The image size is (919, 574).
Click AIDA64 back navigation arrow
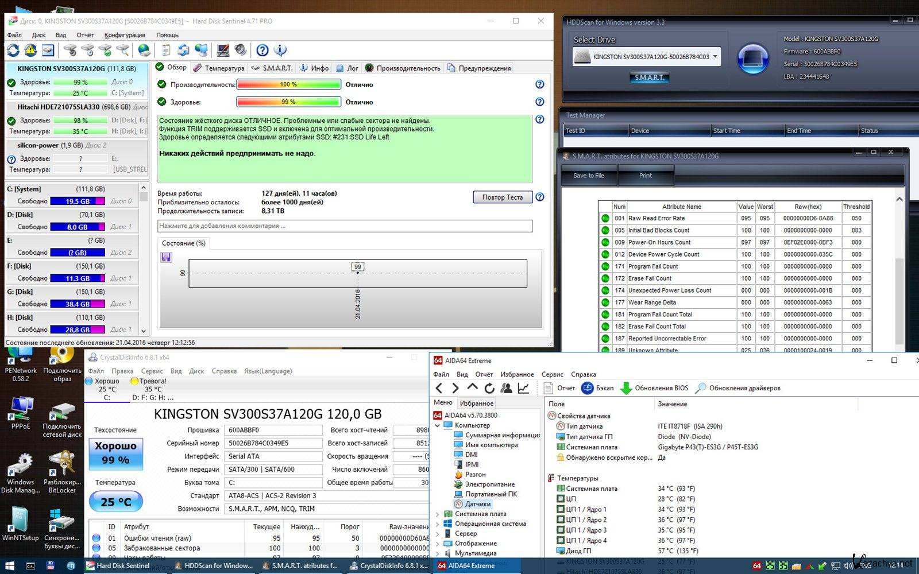click(x=439, y=388)
